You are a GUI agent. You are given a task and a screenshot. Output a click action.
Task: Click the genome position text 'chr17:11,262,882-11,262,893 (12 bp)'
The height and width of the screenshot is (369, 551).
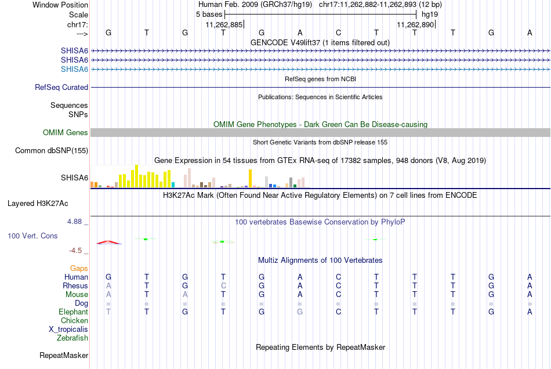click(x=380, y=5)
